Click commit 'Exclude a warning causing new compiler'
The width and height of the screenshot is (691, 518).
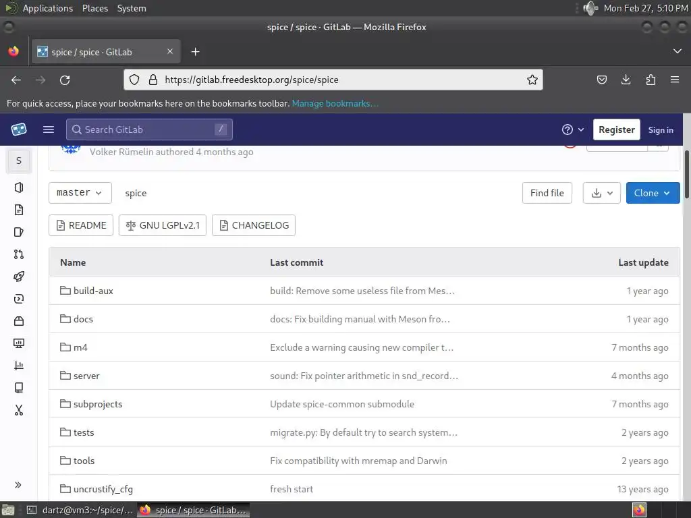click(362, 347)
